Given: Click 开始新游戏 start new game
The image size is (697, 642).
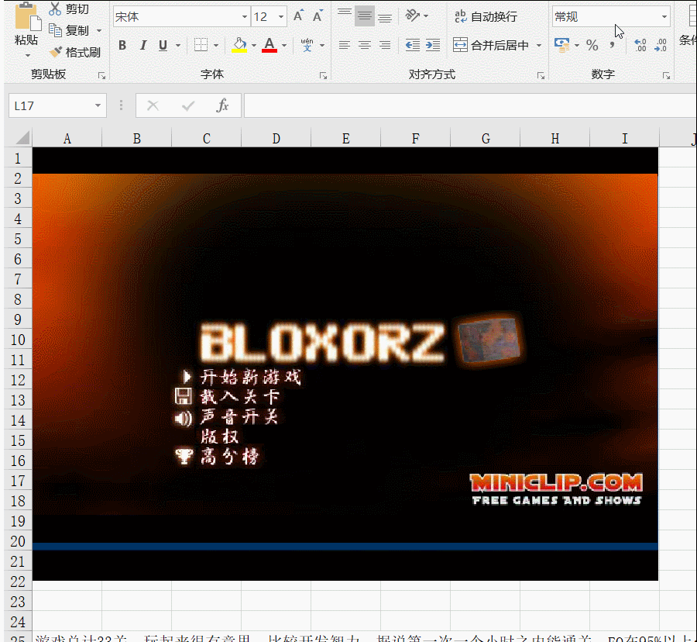Looking at the screenshot, I should [251, 377].
